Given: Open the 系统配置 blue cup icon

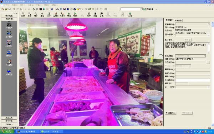Looking at the screenshot, I should [x=9, y=72].
